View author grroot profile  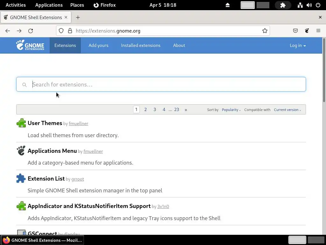click(78, 179)
